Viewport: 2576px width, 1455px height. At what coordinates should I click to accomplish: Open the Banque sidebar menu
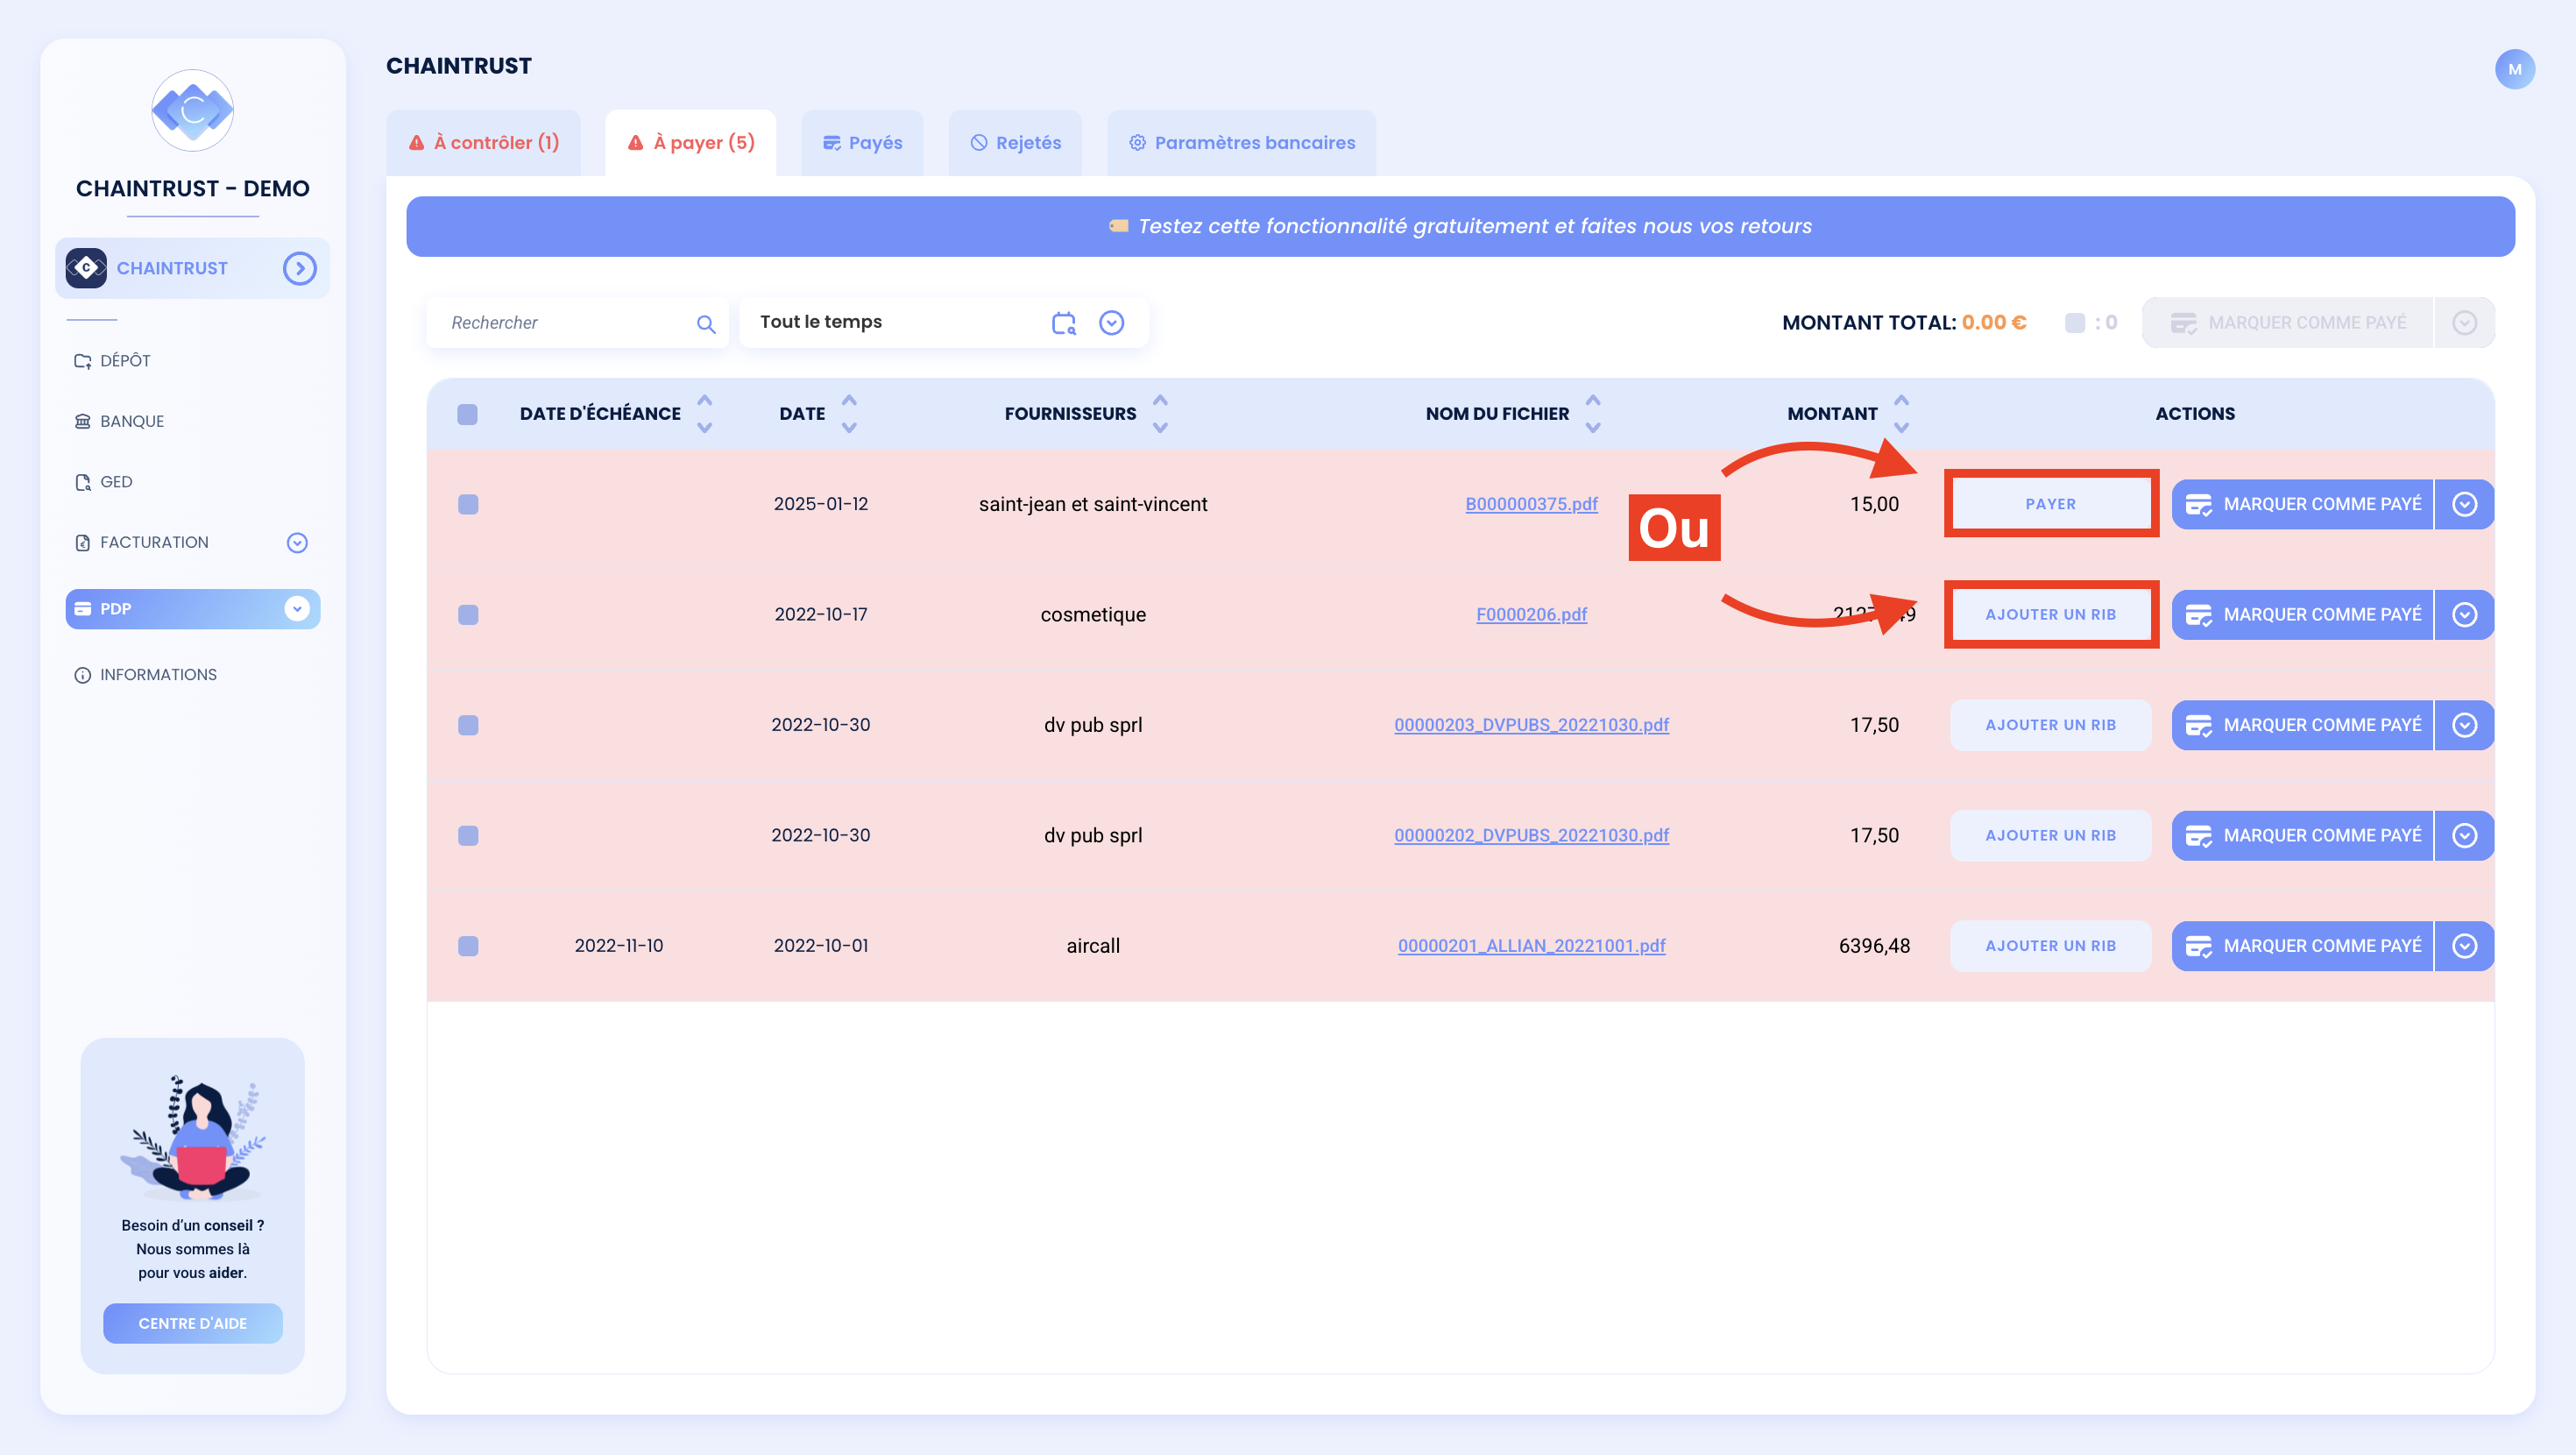point(132,422)
